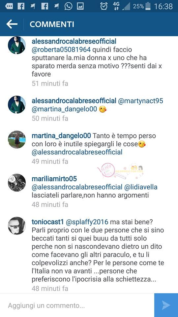The image size is (178, 317).
Task: Tap username mariliamirto05
Action: [54, 179]
